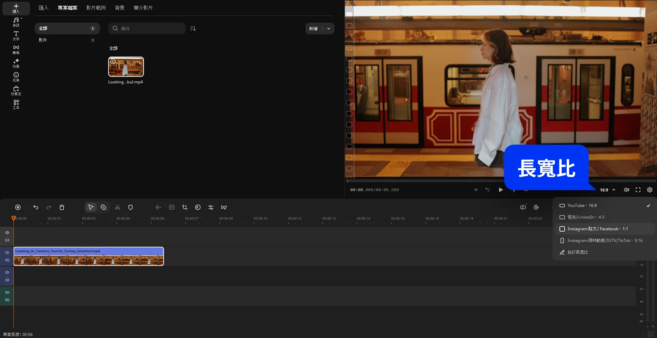Open the 效果 effects panel
The width and height of the screenshot is (657, 338).
point(16,63)
